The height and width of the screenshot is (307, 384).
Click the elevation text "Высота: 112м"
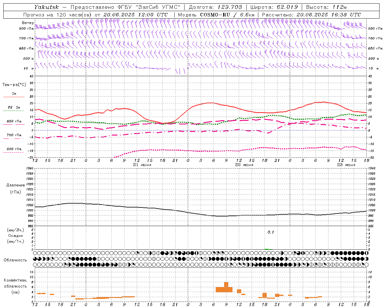[x=326, y=7]
